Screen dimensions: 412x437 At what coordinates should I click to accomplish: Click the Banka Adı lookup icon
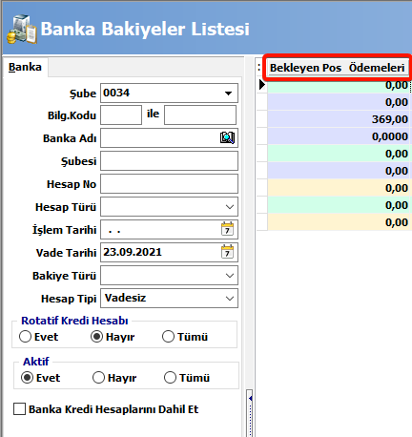tap(227, 137)
